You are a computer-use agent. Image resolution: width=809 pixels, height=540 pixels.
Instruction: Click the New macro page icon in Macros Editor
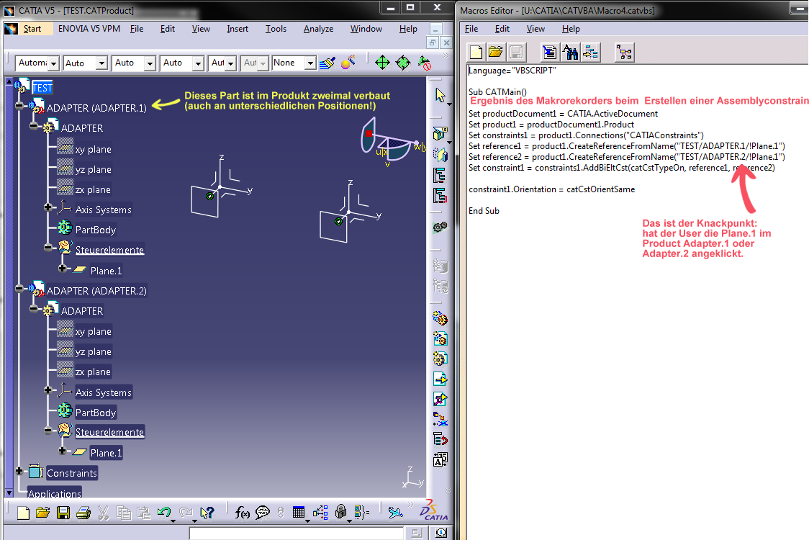pos(476,52)
